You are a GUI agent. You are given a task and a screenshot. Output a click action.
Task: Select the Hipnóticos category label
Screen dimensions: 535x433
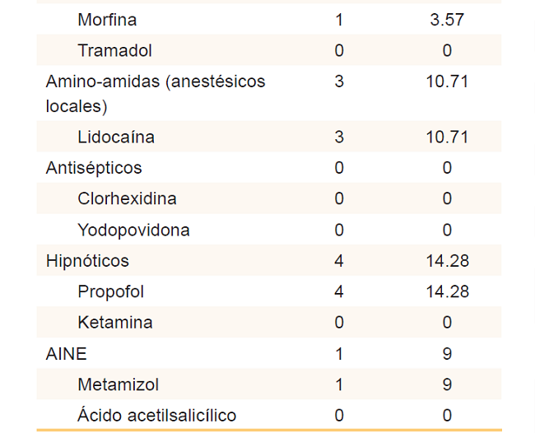87,261
